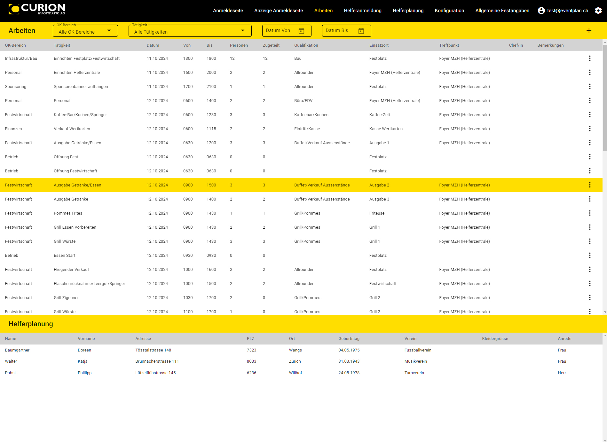607x442 pixels.
Task: Open Helferplanung menu item
Action: [408, 11]
